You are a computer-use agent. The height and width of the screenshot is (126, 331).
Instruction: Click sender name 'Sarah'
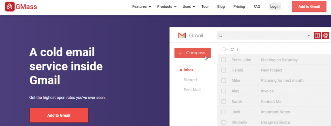point(237,102)
